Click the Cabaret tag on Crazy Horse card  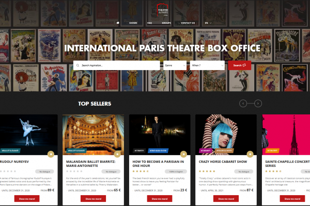(206, 150)
